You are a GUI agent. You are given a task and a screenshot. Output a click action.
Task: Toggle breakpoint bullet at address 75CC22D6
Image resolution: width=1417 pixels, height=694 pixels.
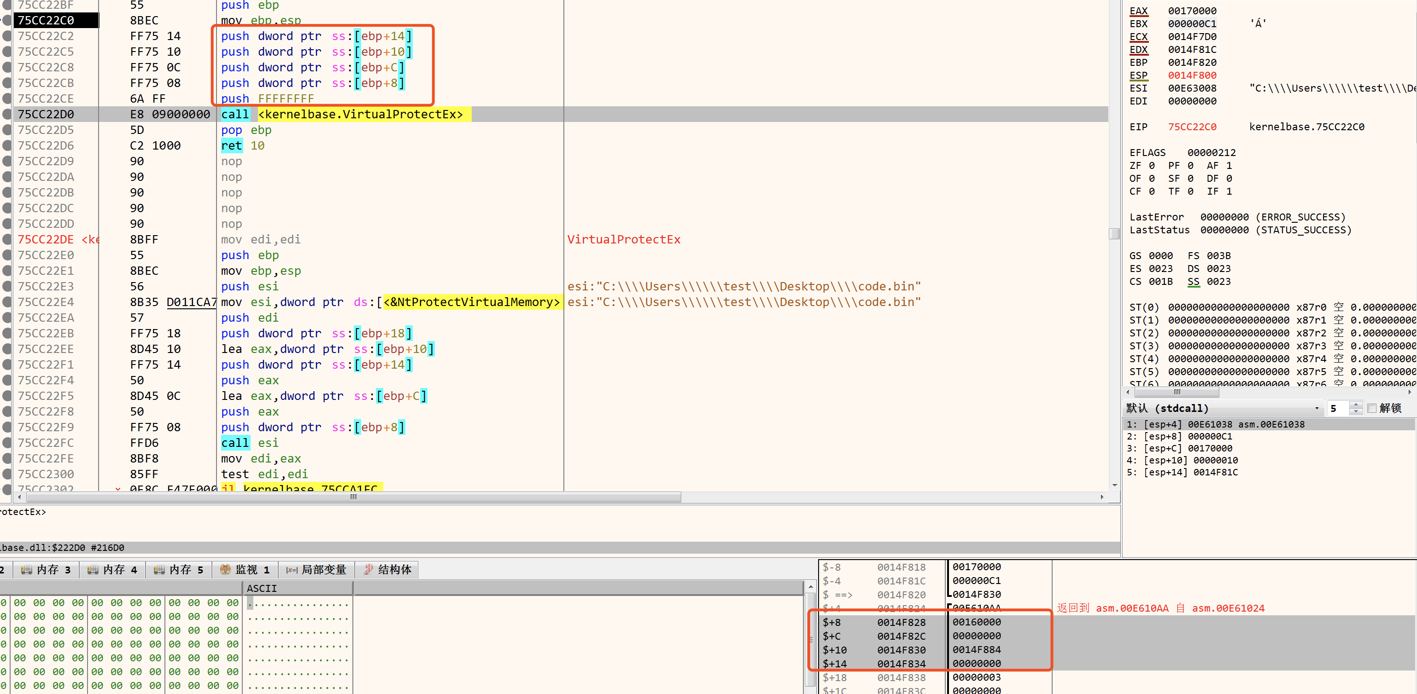click(7, 145)
